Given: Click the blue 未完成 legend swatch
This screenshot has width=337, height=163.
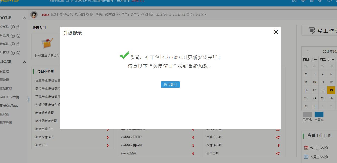Looking at the screenshot, I should [319, 115].
